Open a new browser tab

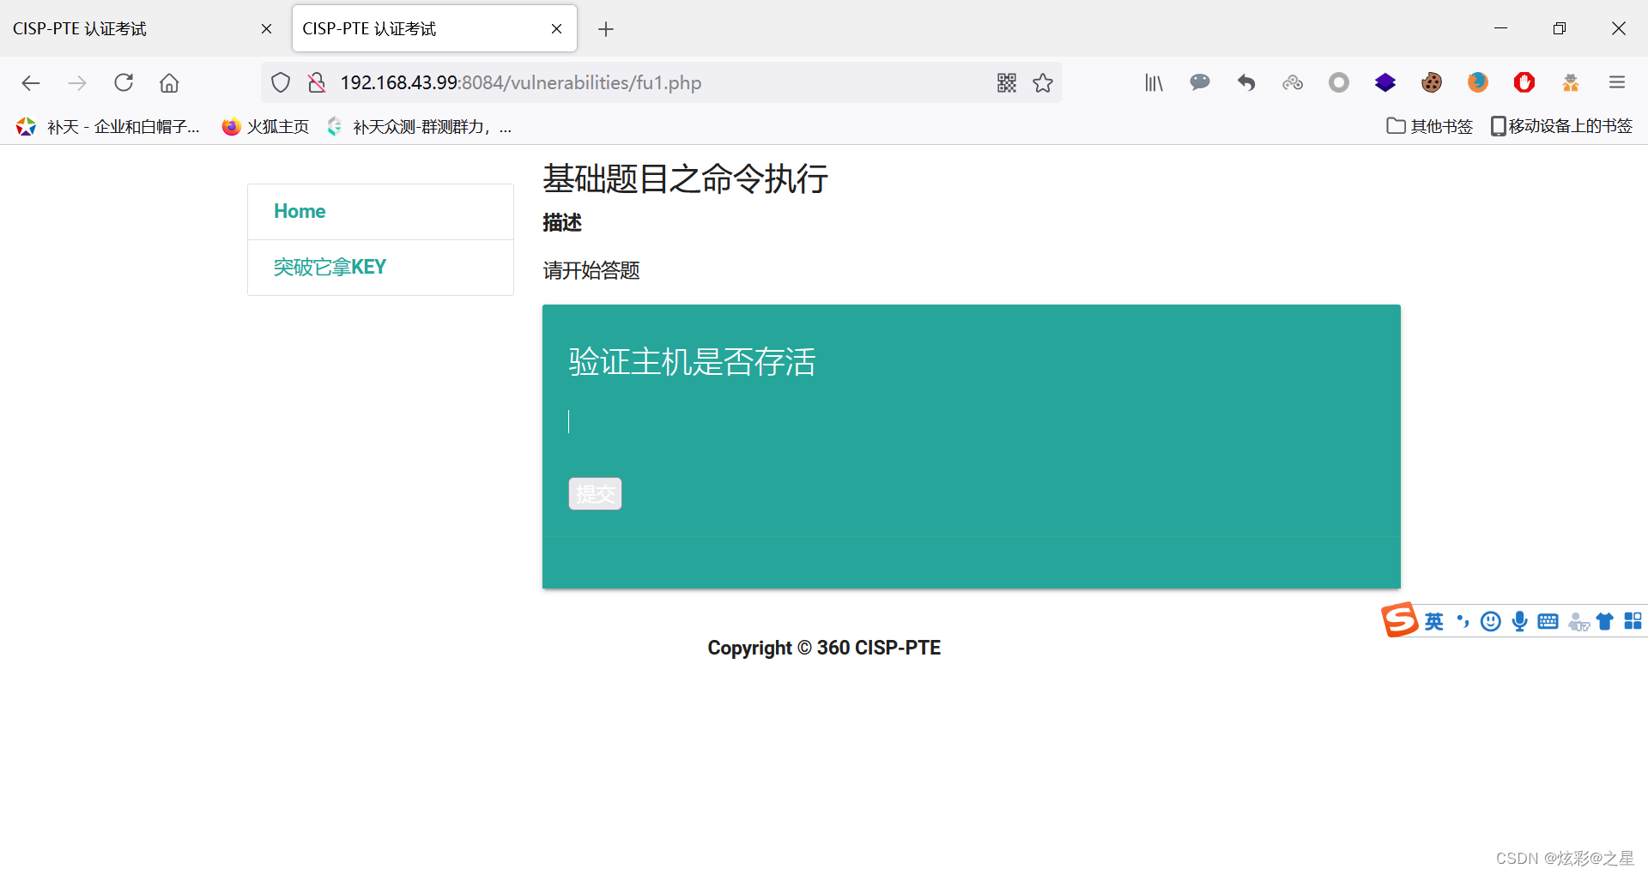coord(606,29)
